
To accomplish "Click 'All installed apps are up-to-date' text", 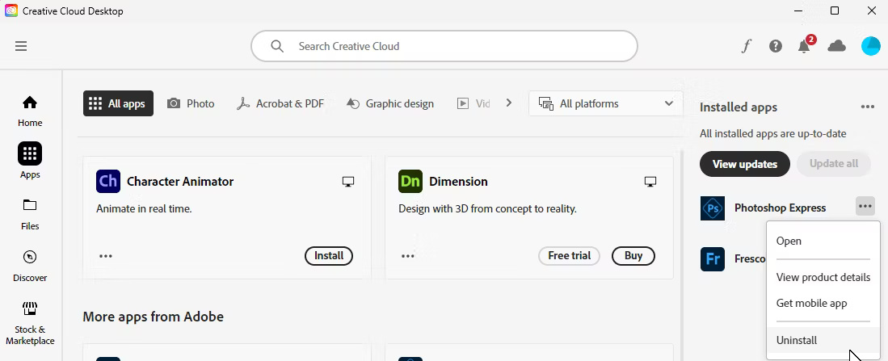I will (x=773, y=134).
